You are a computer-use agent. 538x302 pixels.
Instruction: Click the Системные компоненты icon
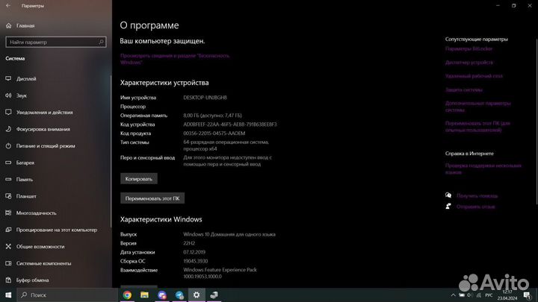pyautogui.click(x=8, y=263)
